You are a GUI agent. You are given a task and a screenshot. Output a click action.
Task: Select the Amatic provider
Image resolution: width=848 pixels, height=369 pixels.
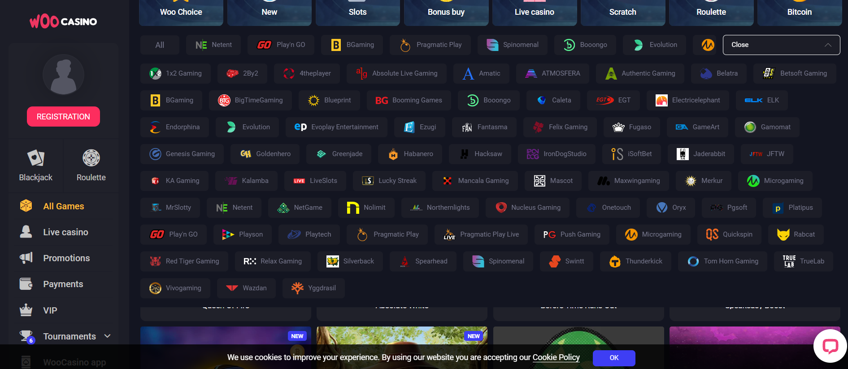pyautogui.click(x=481, y=73)
